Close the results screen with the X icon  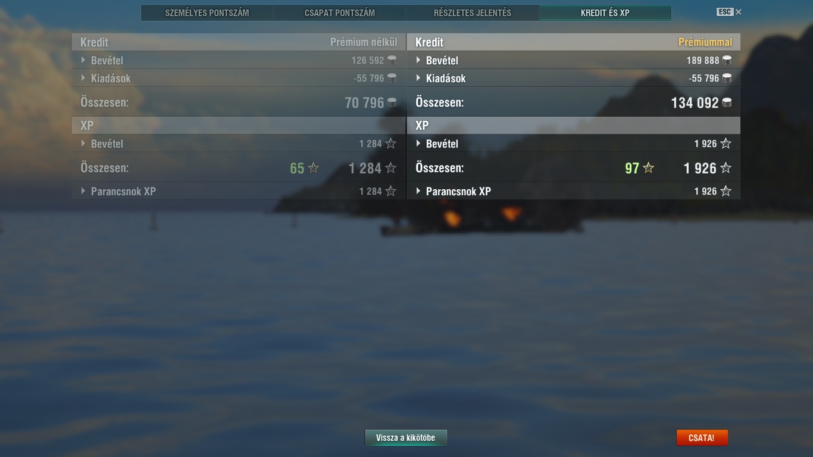[x=739, y=12]
